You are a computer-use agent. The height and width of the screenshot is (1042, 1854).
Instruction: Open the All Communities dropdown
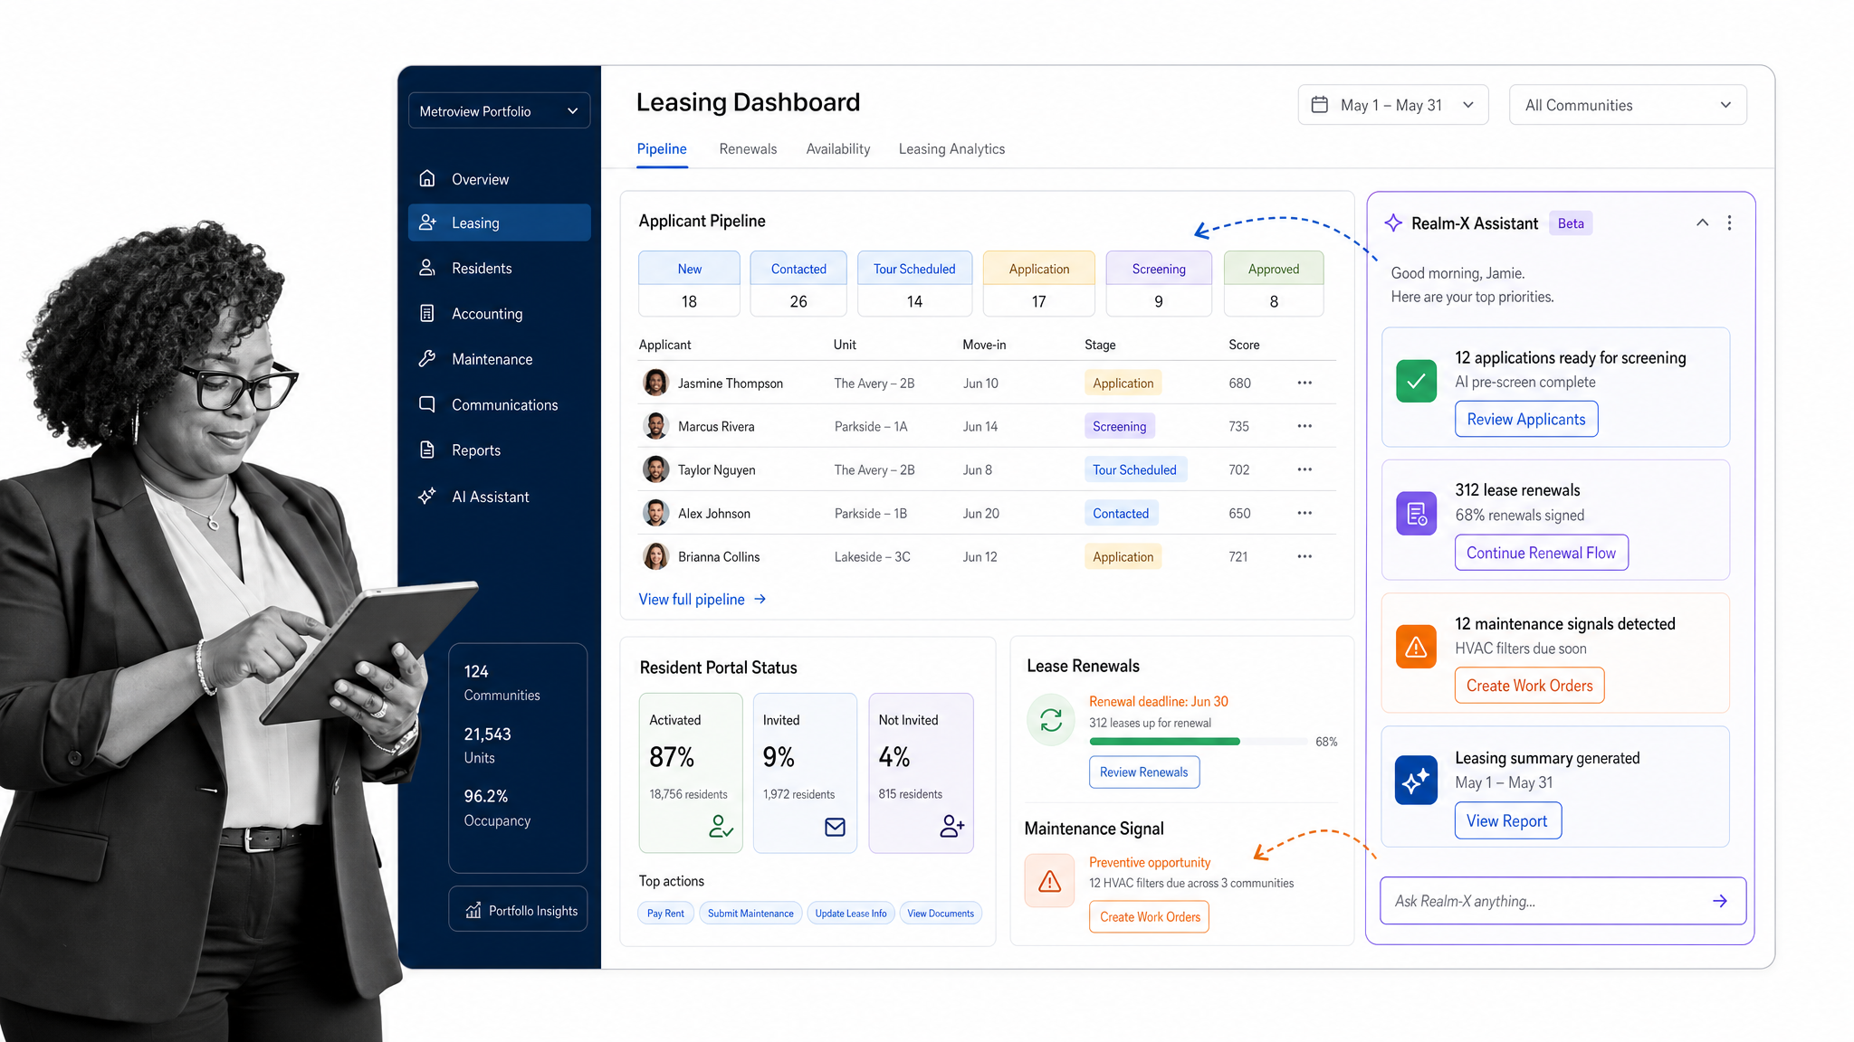(x=1628, y=105)
